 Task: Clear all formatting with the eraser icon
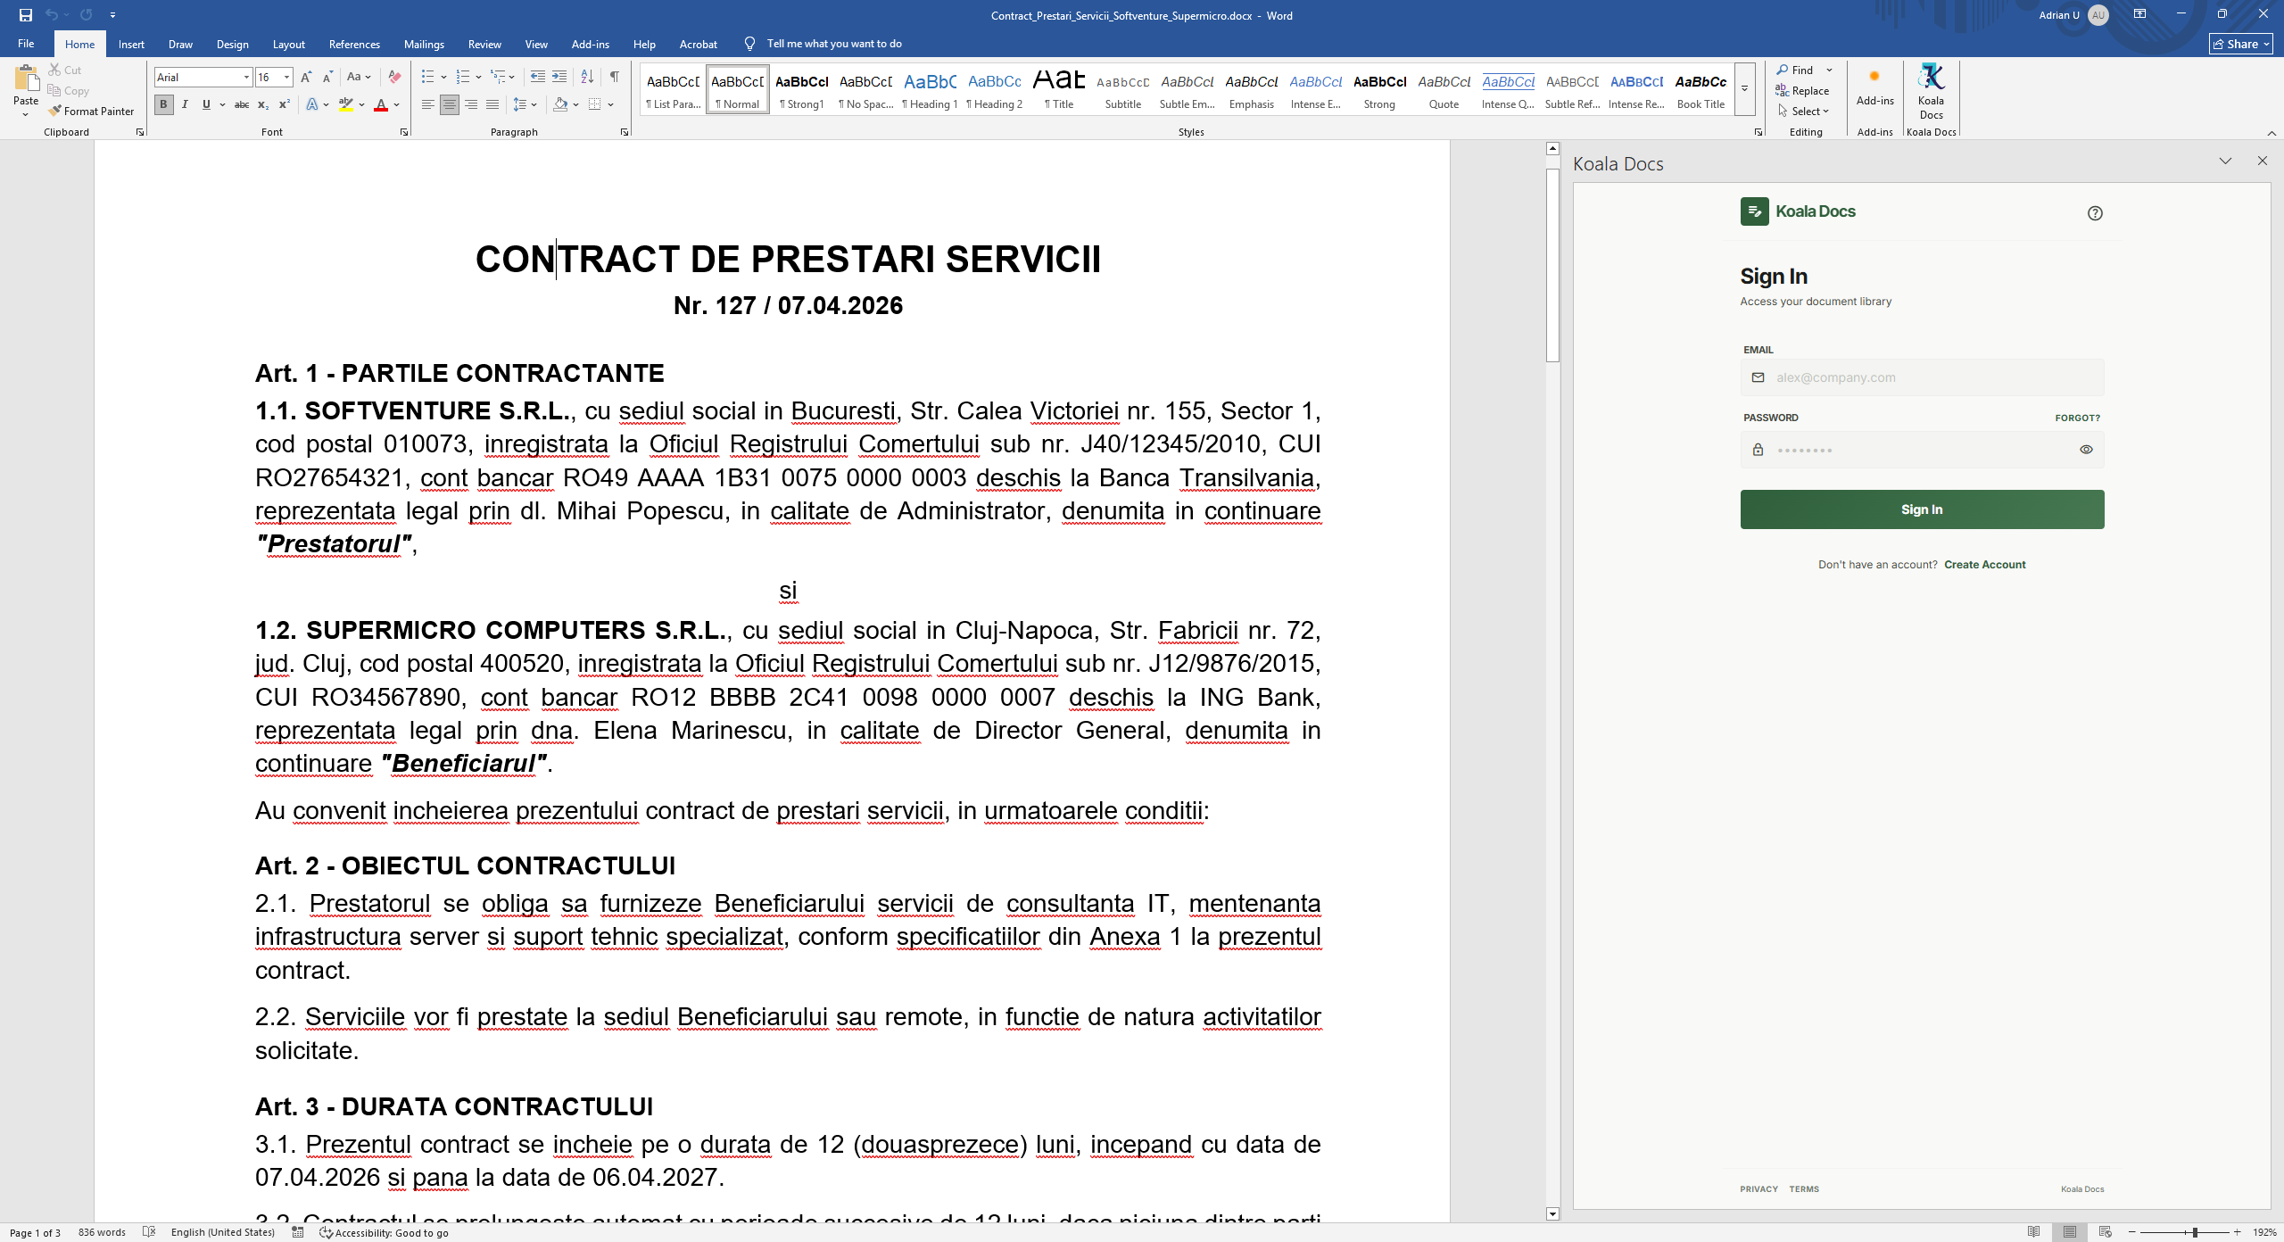pyautogui.click(x=393, y=78)
